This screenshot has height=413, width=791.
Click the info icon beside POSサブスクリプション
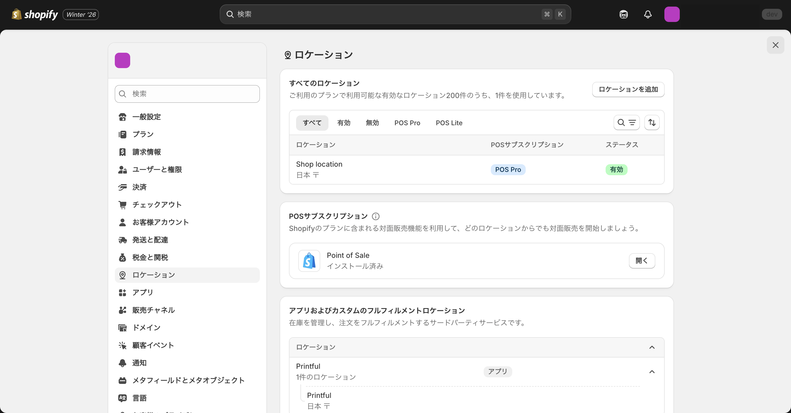click(x=375, y=216)
